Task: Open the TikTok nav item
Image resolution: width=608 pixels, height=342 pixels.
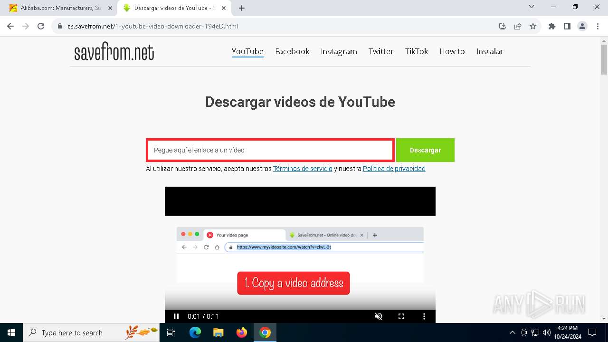Action: pyautogui.click(x=417, y=51)
